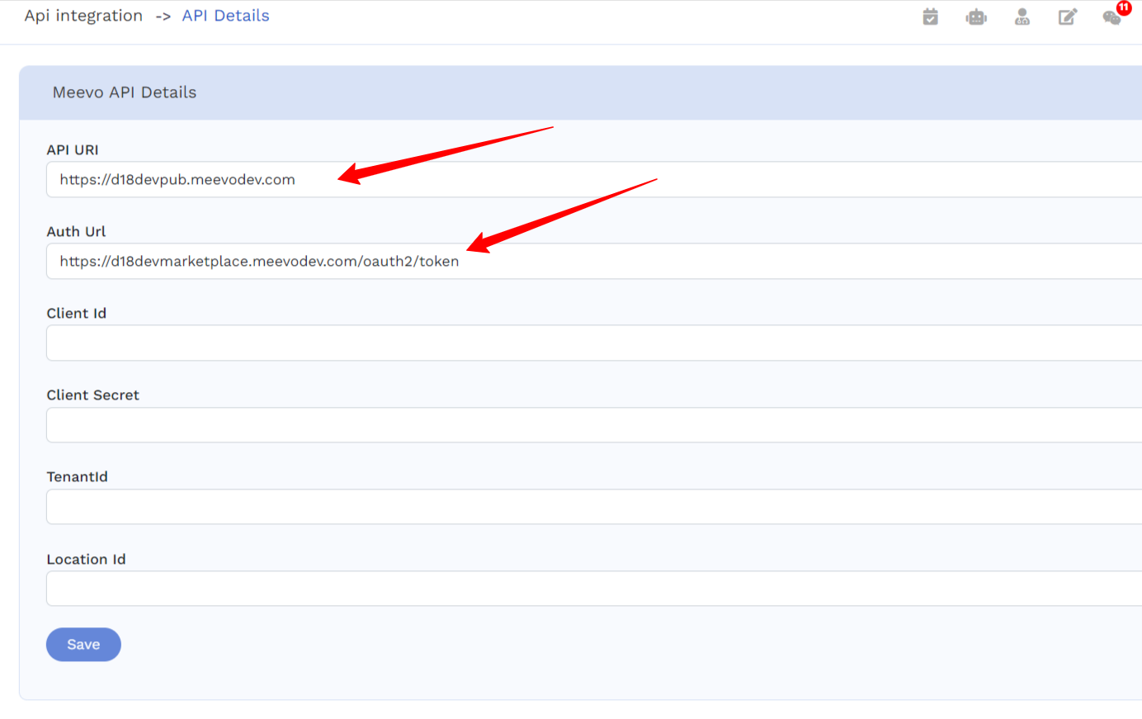This screenshot has width=1142, height=719.
Task: Save the Meevo API details
Action: [x=83, y=645]
